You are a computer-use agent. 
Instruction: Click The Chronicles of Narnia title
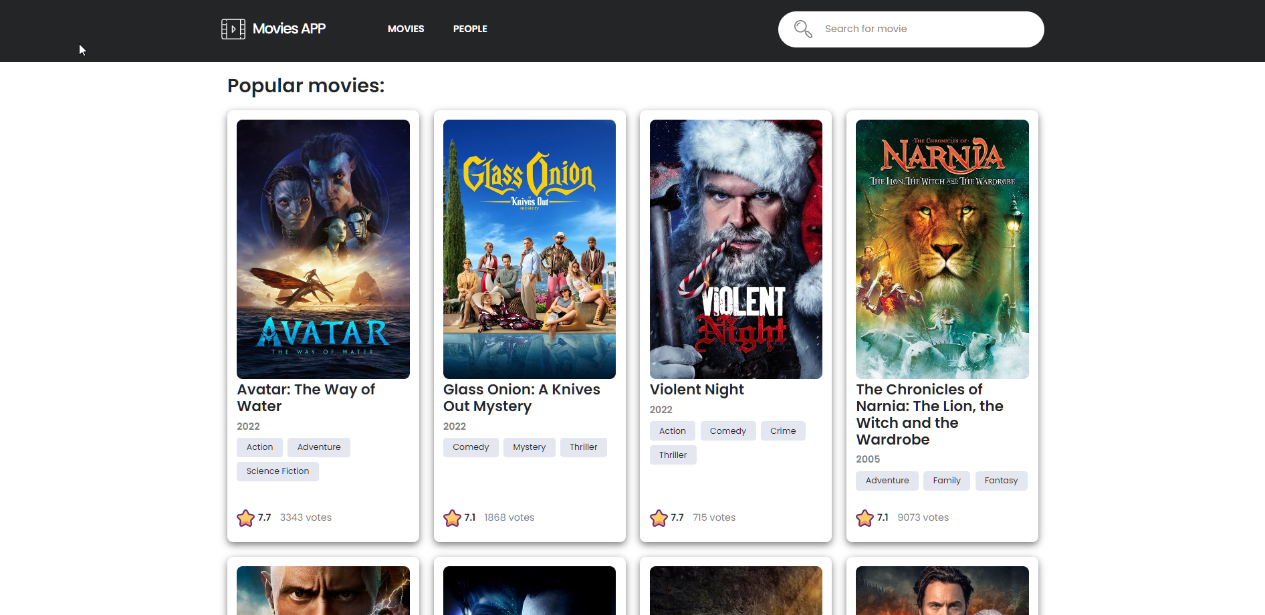[929, 414]
